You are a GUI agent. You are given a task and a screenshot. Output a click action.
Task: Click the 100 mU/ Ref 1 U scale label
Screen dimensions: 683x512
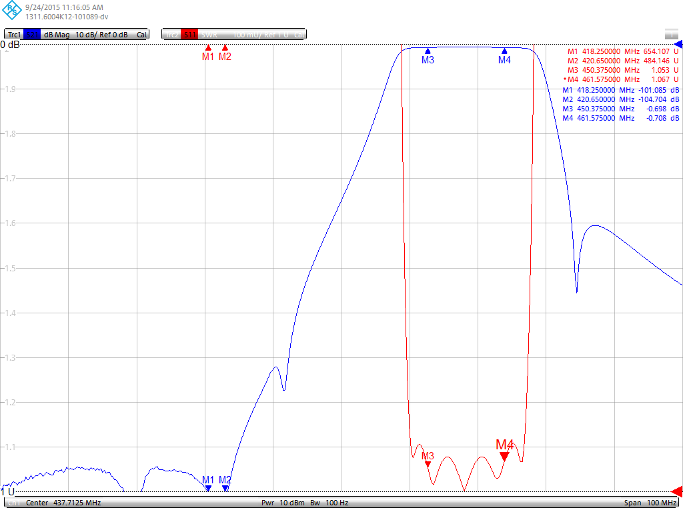(261, 35)
